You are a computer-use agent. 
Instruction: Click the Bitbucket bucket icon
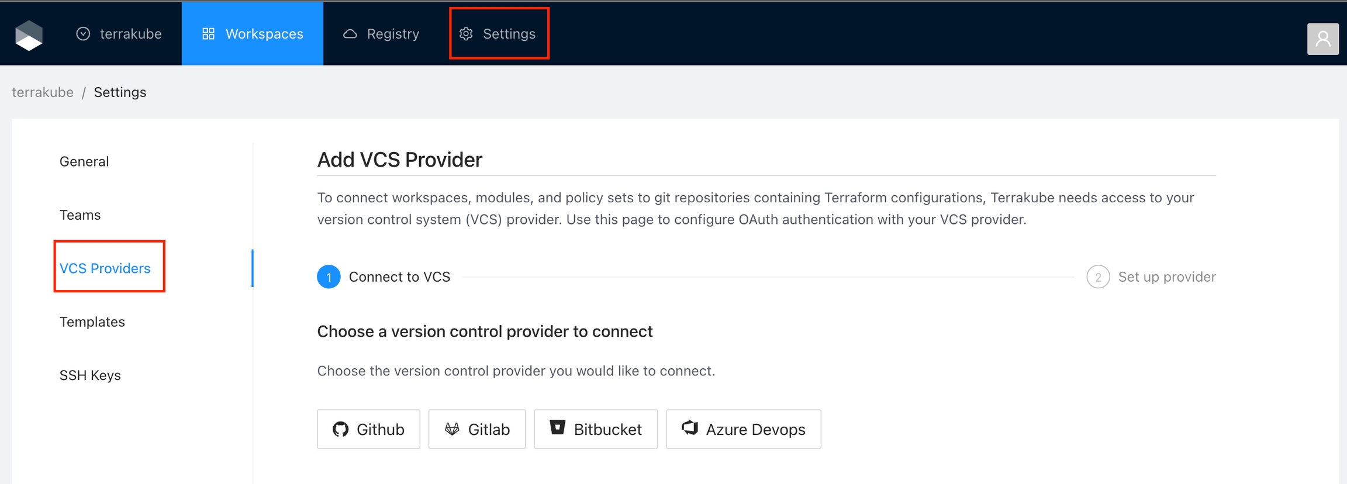point(558,428)
